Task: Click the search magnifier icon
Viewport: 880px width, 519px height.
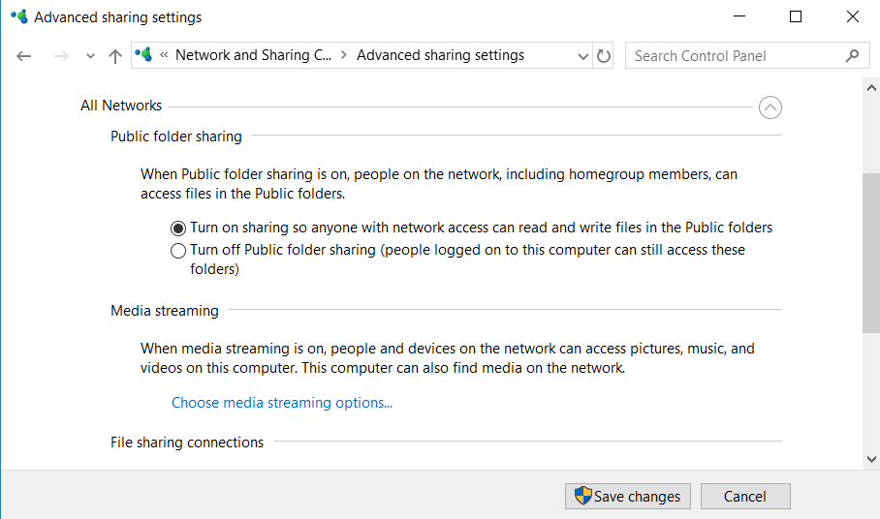Action: [853, 55]
